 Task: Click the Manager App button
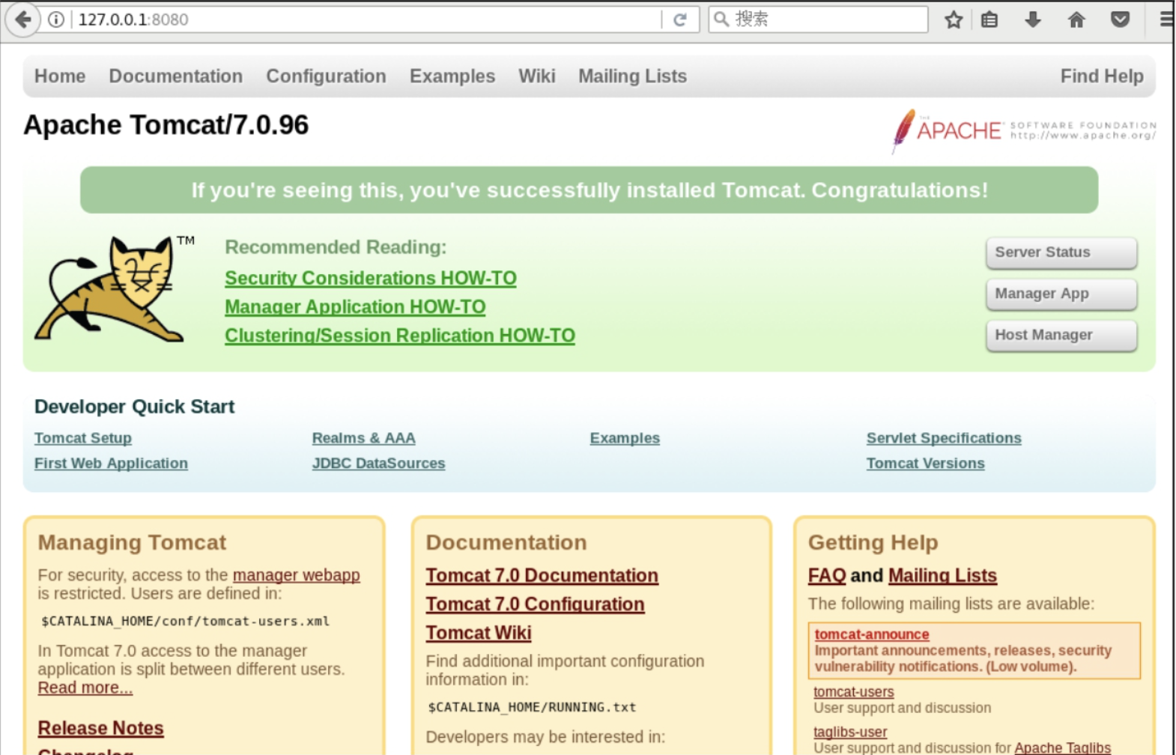[x=1061, y=294]
